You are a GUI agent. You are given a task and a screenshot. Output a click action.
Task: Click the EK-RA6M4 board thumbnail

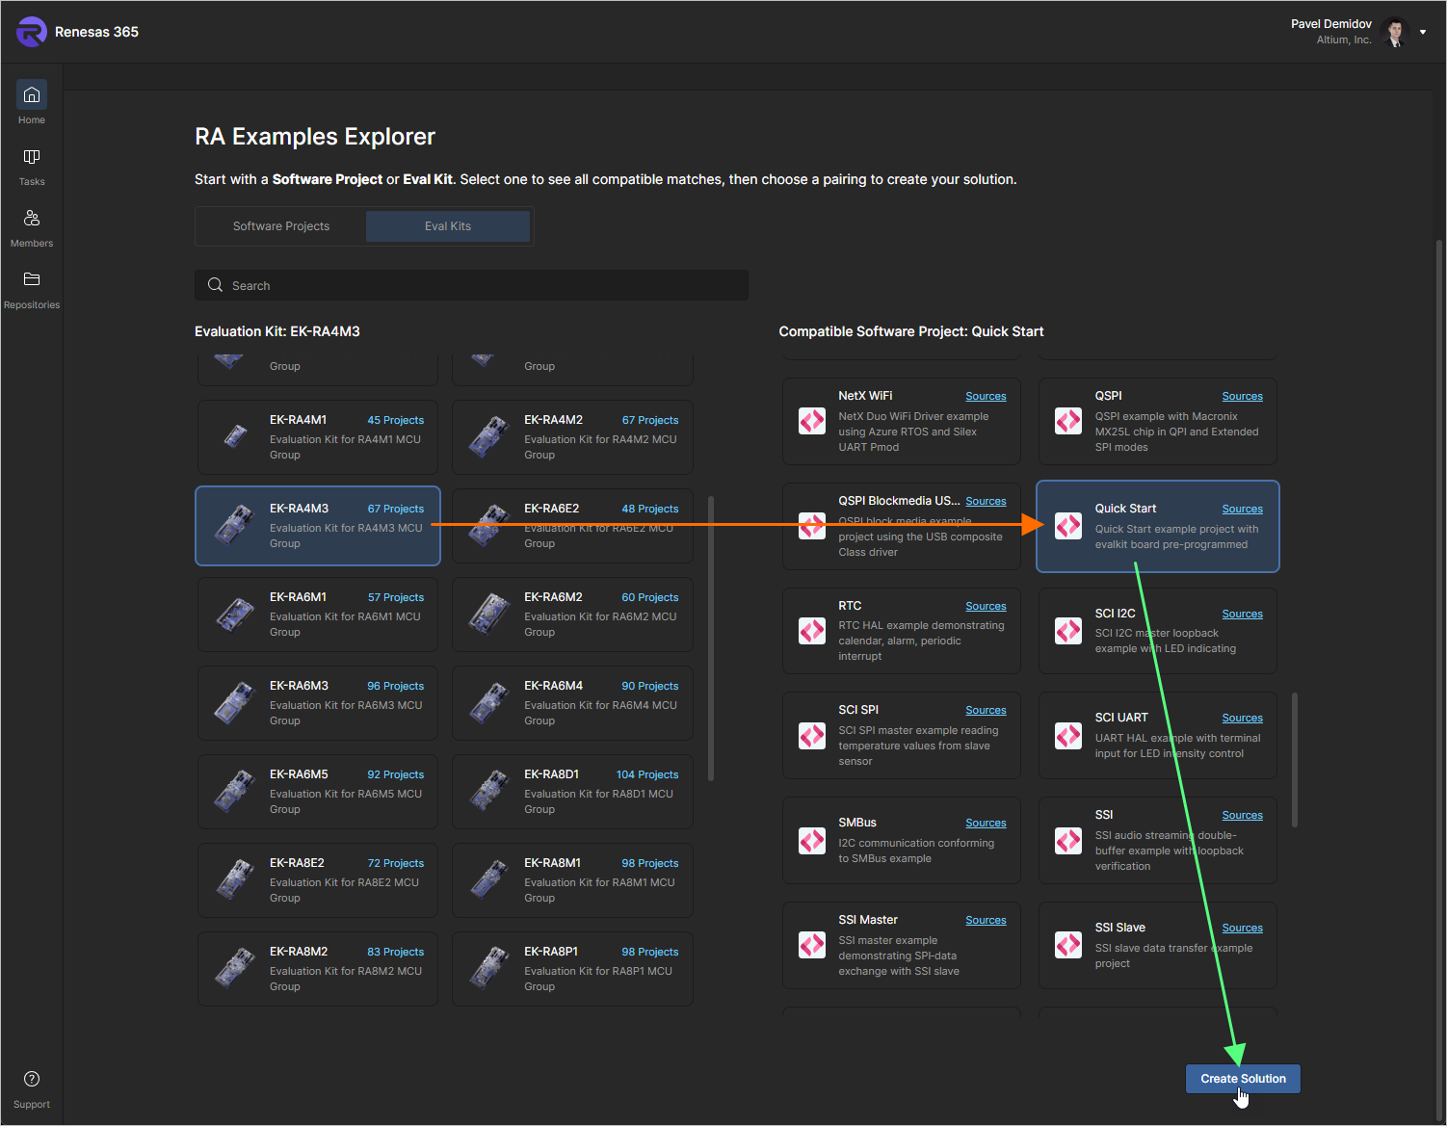[x=489, y=702]
